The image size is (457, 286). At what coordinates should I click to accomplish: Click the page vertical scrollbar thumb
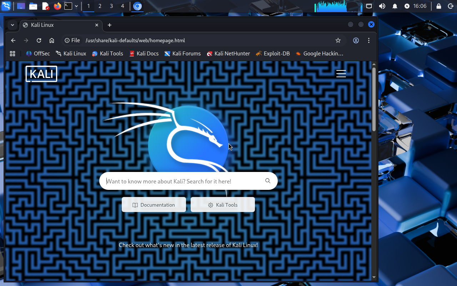[374, 99]
